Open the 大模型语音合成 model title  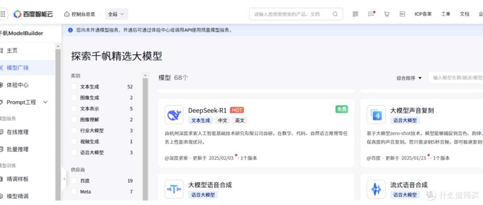click(210, 185)
